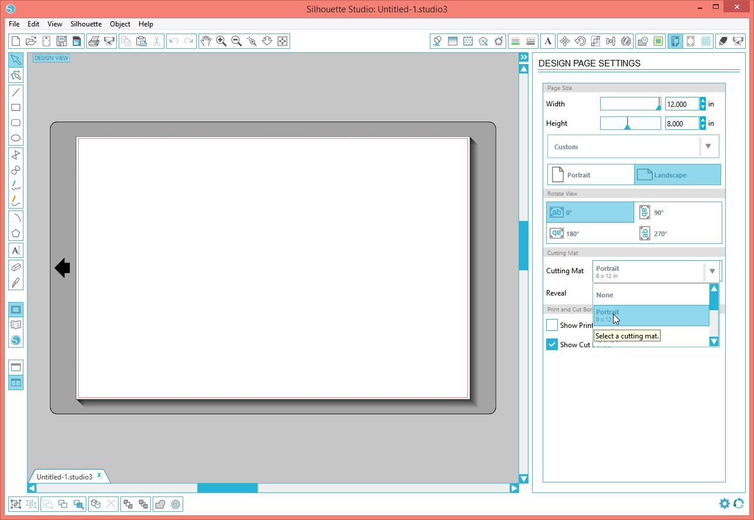Open a file with the folder icon
The width and height of the screenshot is (754, 520).
[x=31, y=41]
